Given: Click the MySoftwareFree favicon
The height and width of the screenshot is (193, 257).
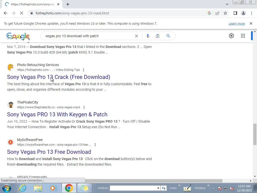Looking at the screenshot, I should click(11, 142).
